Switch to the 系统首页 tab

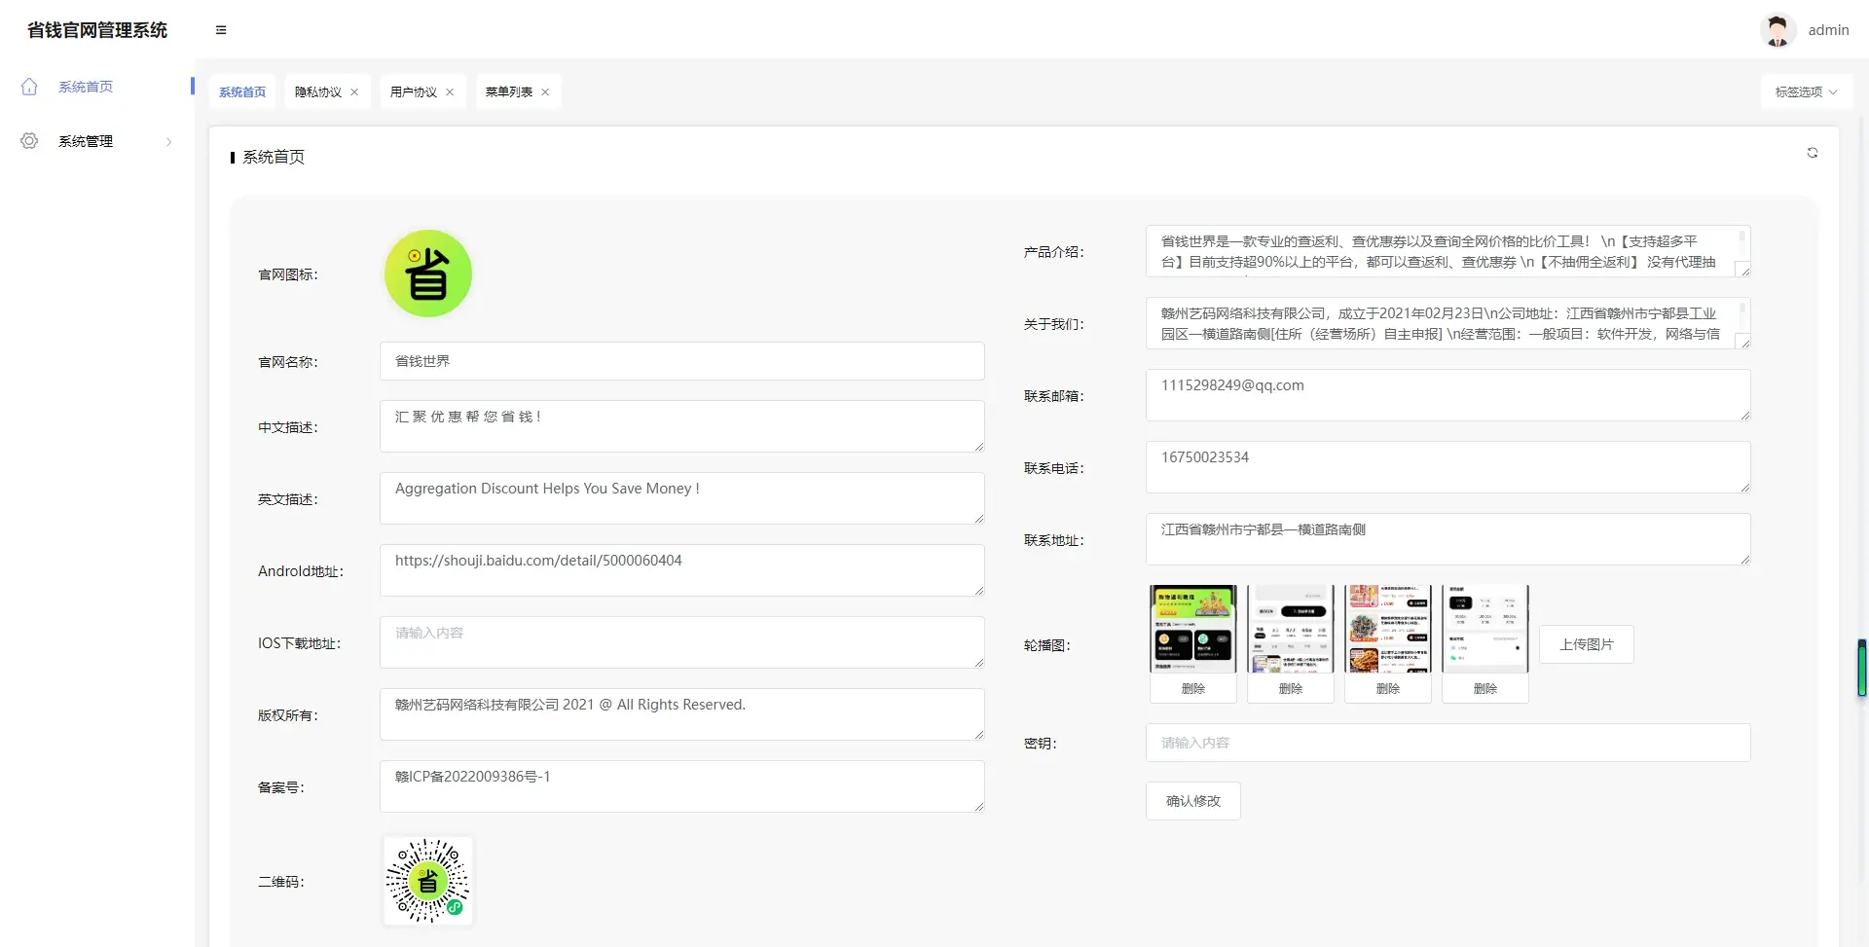point(242,92)
